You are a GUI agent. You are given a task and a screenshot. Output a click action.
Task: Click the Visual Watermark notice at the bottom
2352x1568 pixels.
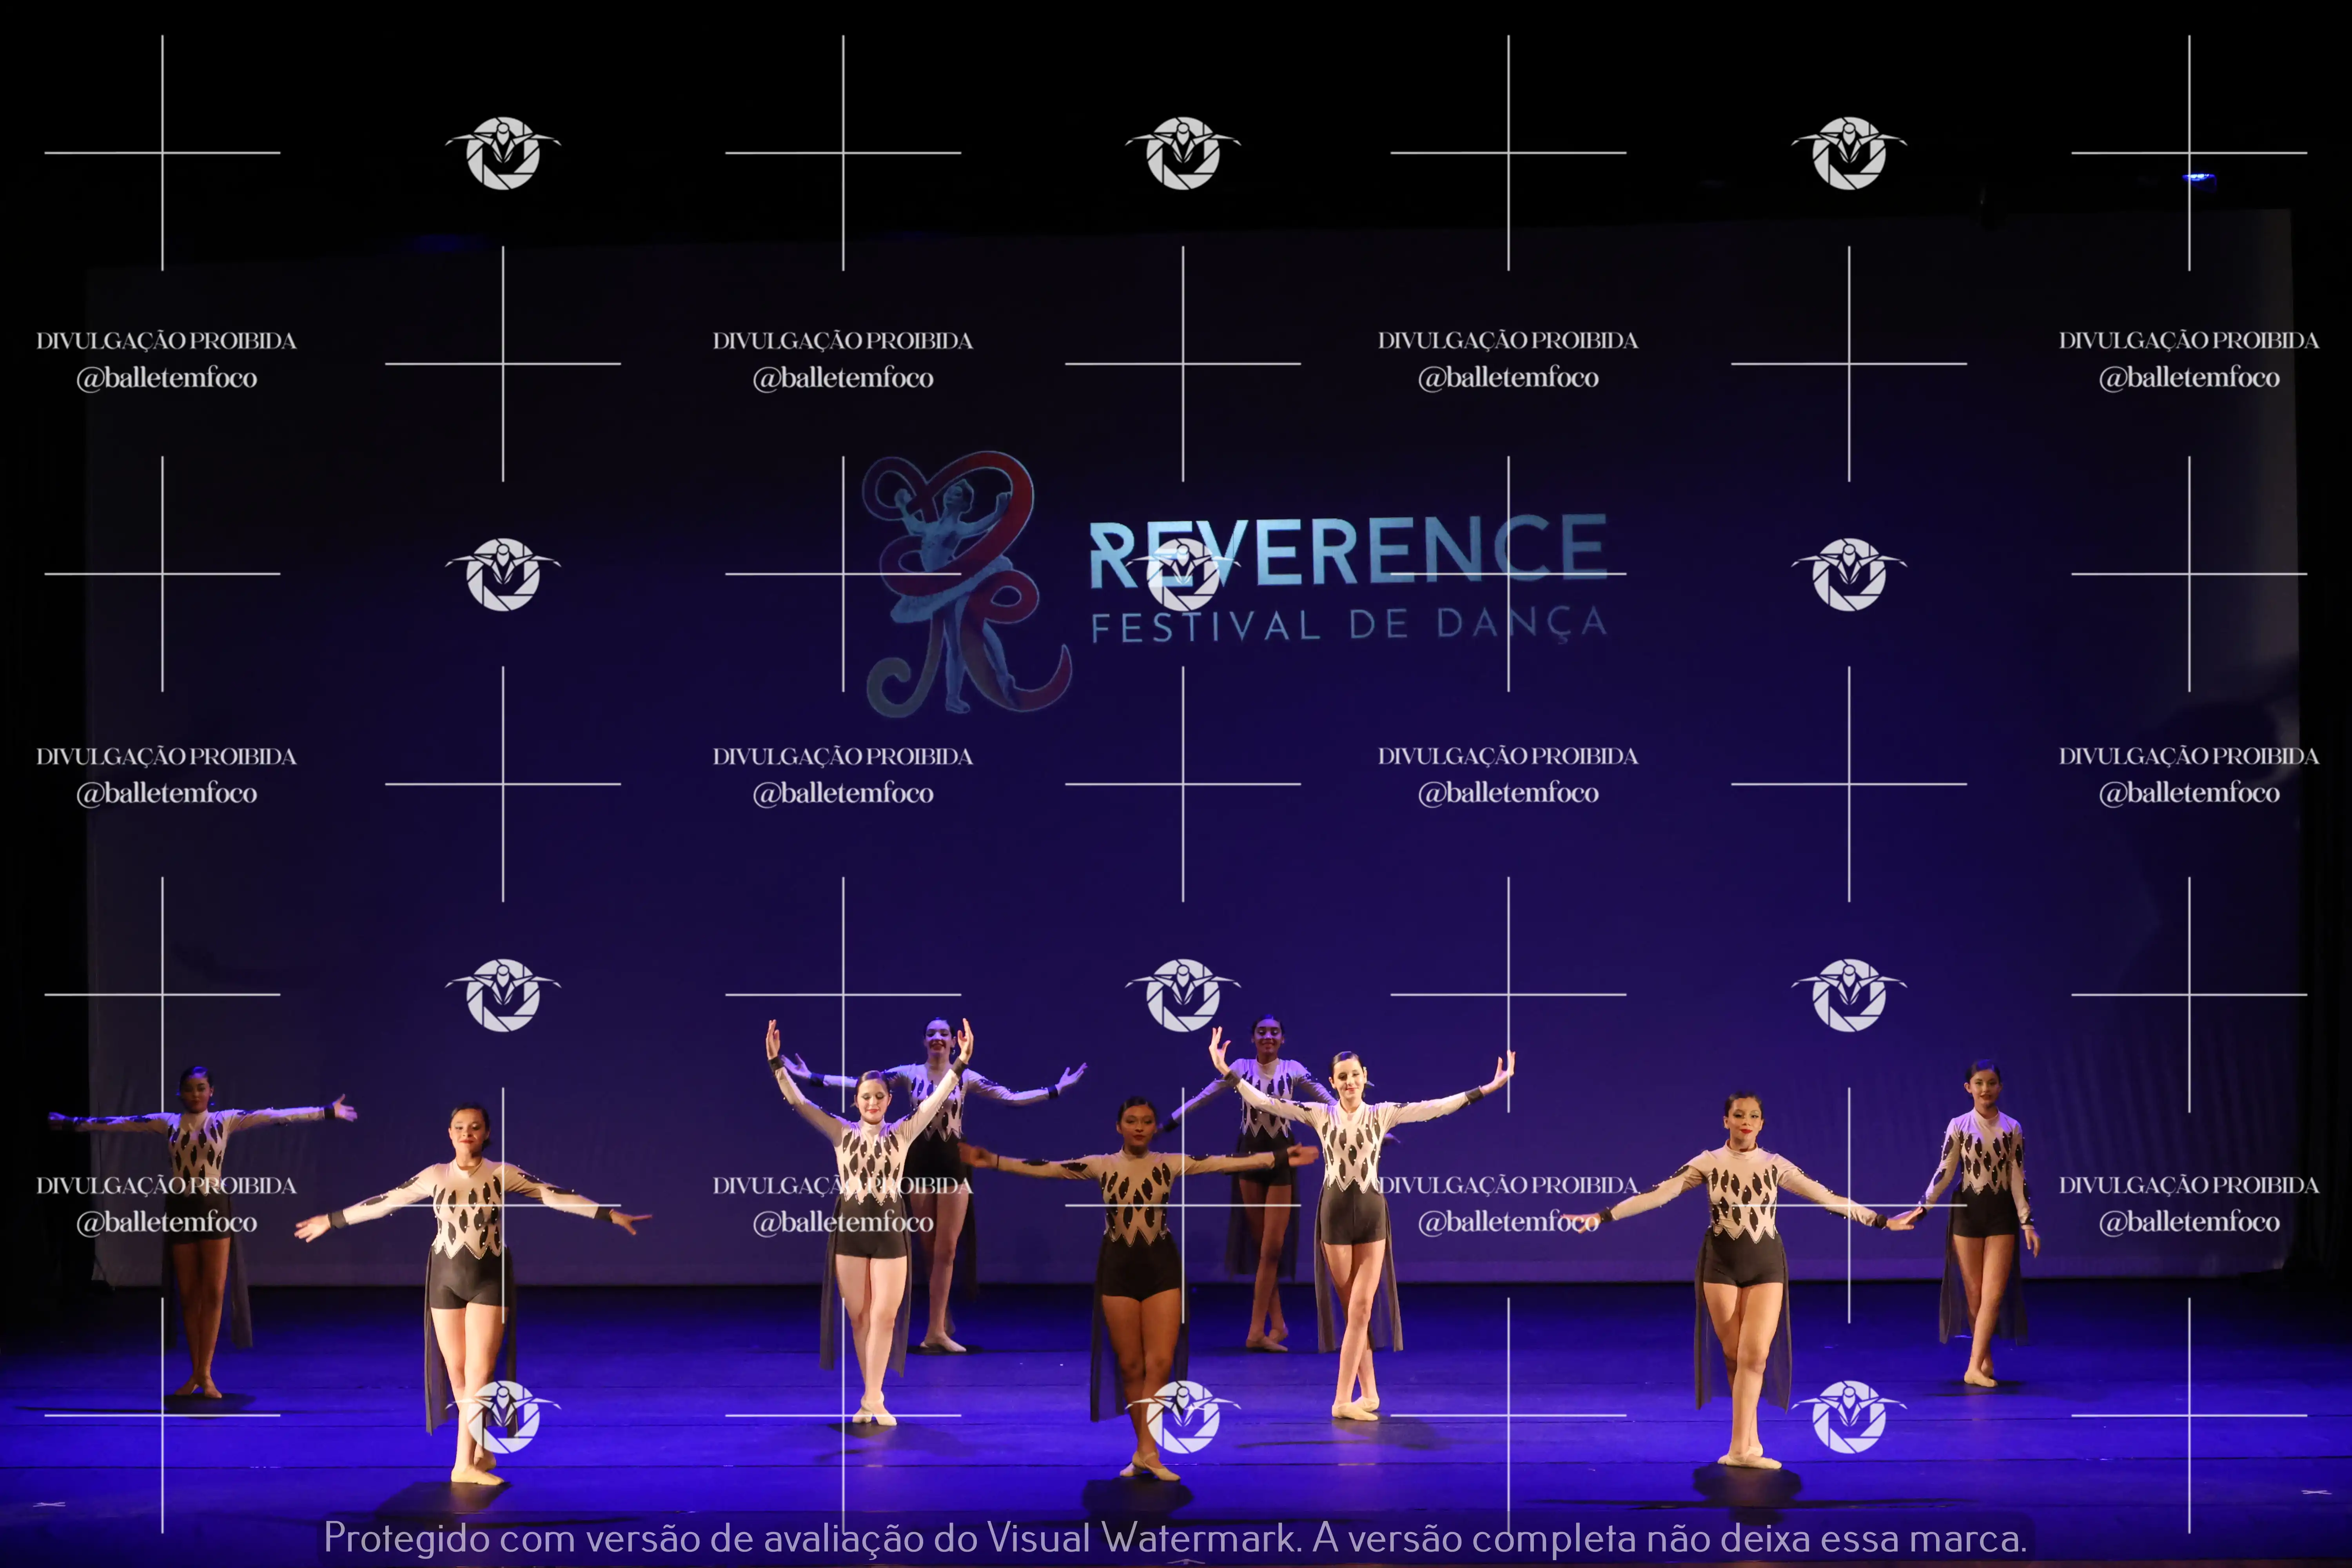pyautogui.click(x=1175, y=1537)
